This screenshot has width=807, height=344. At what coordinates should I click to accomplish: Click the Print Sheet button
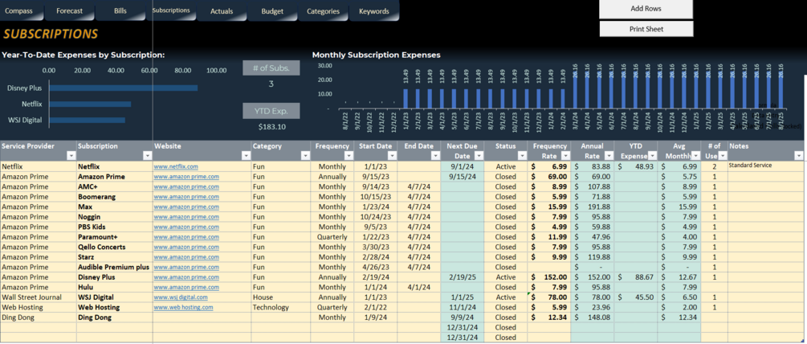[x=646, y=29]
